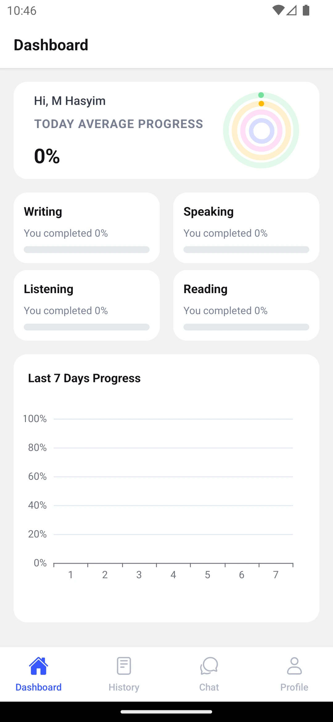Screen dimensions: 333x722
Task: Click the circular progress rings graphic
Action: pyautogui.click(x=261, y=131)
